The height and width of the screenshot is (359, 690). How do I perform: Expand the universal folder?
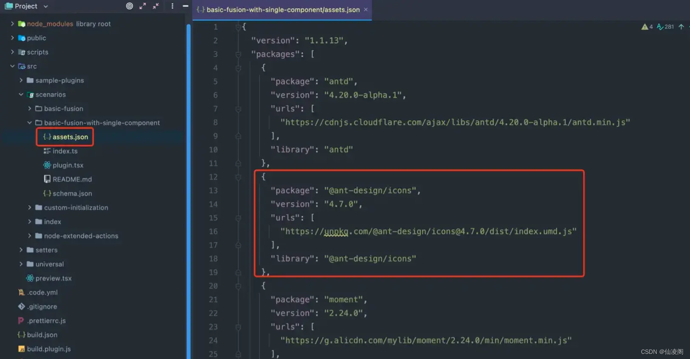[x=21, y=264]
